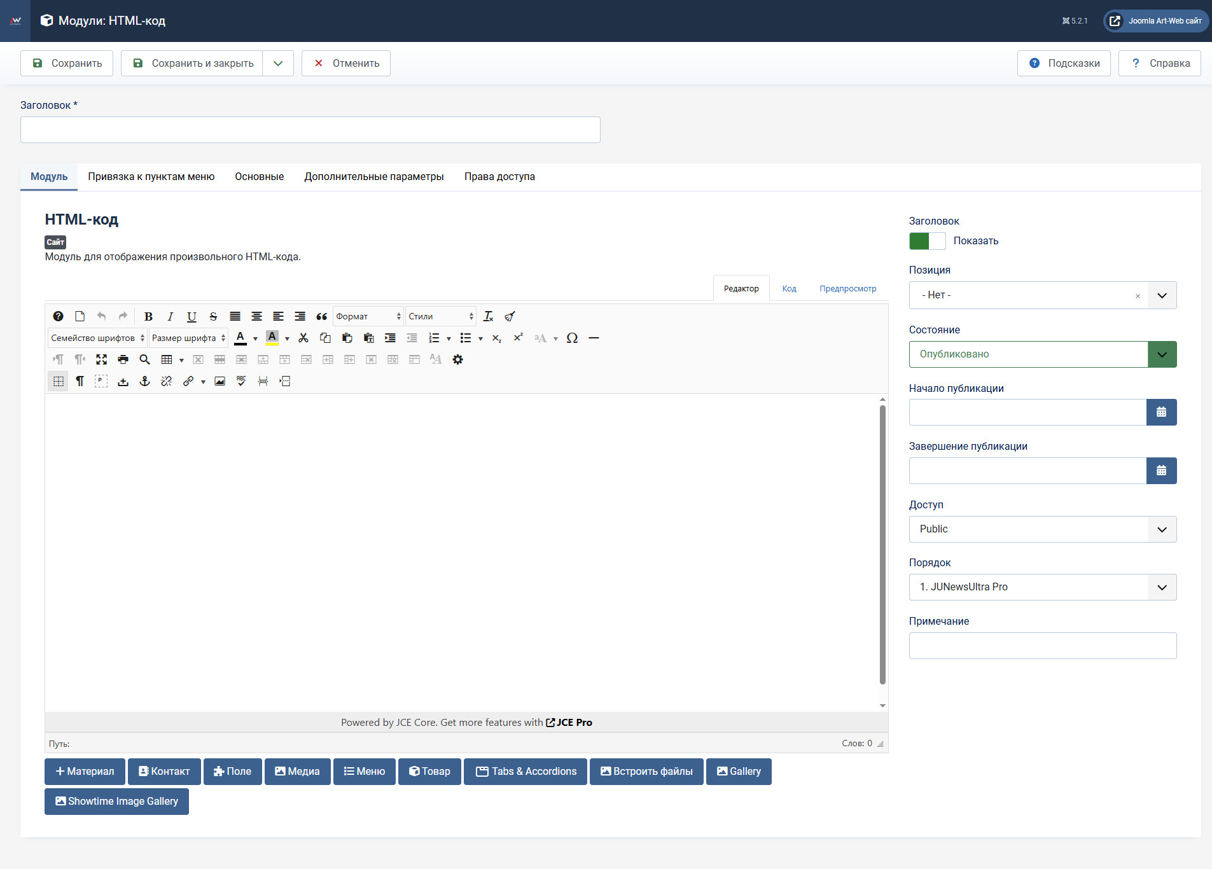Screen dimensions: 1212x869
Task: Open Размер шрифта dropdown
Action: [188, 338]
